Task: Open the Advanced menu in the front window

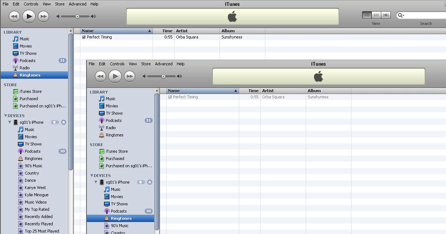Action: click(164, 64)
